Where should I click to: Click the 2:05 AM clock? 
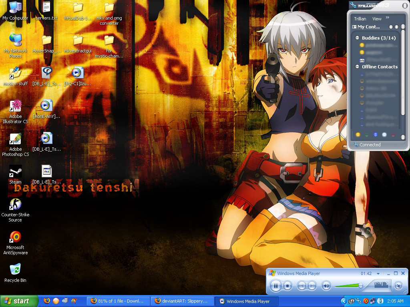(395, 301)
